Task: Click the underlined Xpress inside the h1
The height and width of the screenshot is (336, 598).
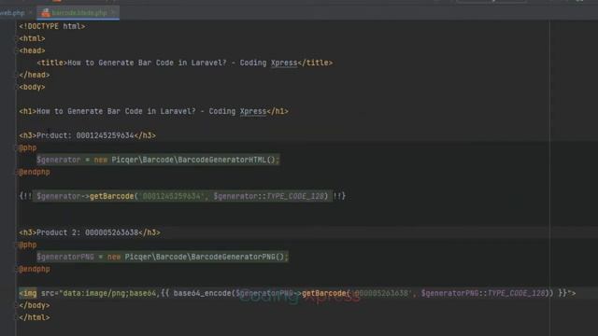Action: pos(253,111)
